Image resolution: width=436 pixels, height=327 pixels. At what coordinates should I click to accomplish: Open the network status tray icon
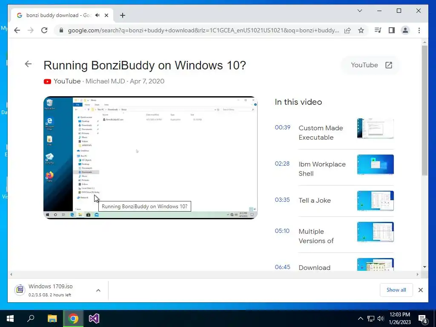[371, 318]
